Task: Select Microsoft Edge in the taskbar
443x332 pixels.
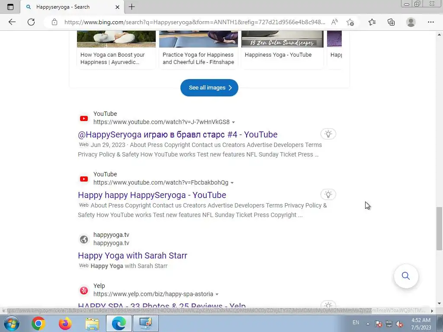Action: (x=119, y=323)
